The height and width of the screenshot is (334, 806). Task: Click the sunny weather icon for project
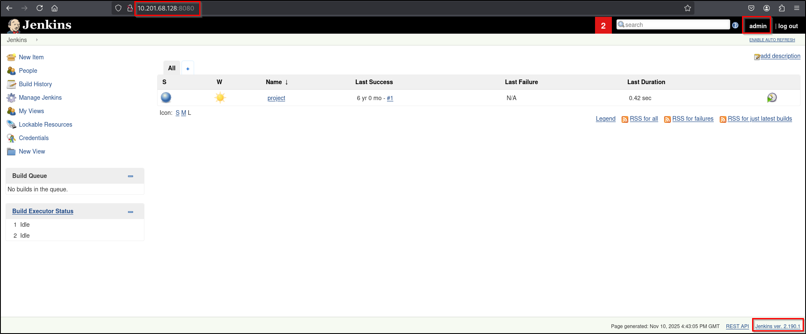click(x=220, y=98)
